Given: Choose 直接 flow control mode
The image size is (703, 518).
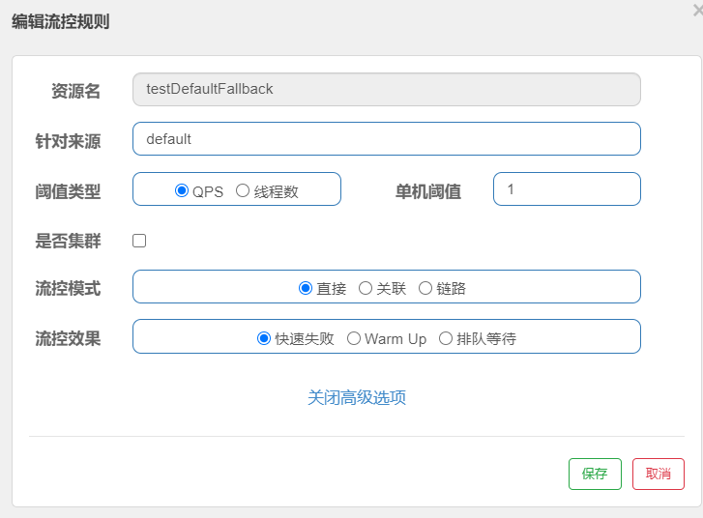Looking at the screenshot, I should tap(306, 288).
